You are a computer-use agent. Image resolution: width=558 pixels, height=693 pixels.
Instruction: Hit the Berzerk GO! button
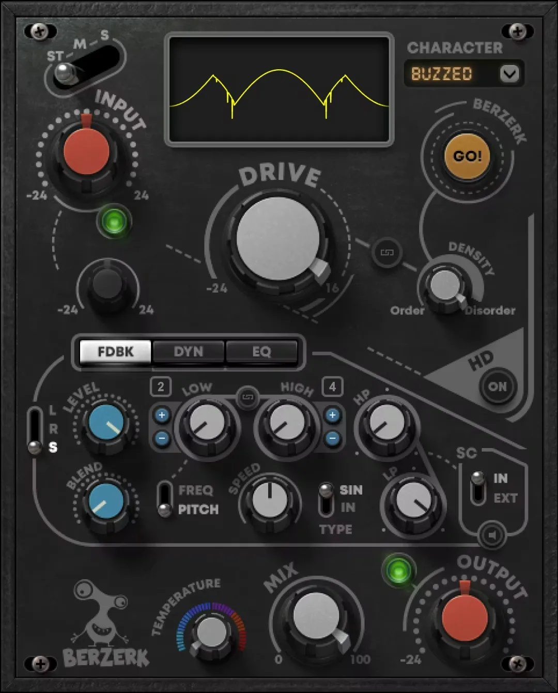(x=467, y=156)
